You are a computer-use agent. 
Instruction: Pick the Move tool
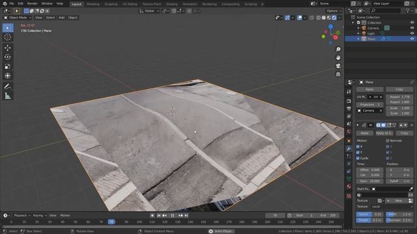(x=8, y=47)
